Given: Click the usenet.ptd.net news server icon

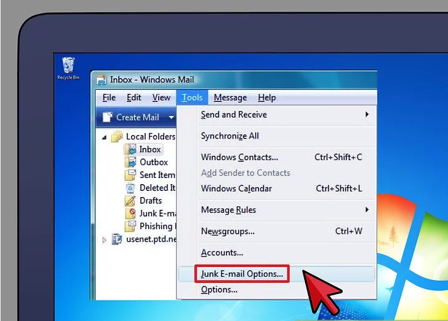Looking at the screenshot, I should tap(116, 239).
